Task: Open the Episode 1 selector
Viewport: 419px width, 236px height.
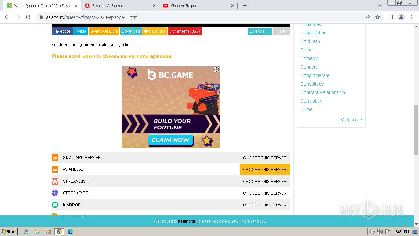Action: pos(260,31)
